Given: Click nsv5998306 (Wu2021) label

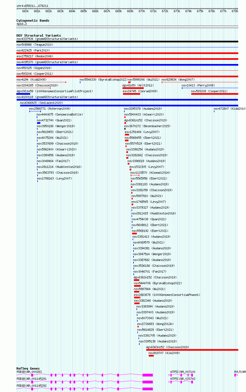Looking at the screenshot, I should (x=144, y=80).
